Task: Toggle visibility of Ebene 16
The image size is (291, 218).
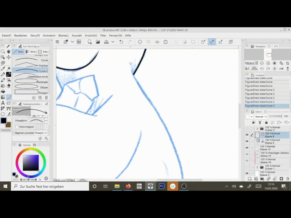Action: coord(247,161)
